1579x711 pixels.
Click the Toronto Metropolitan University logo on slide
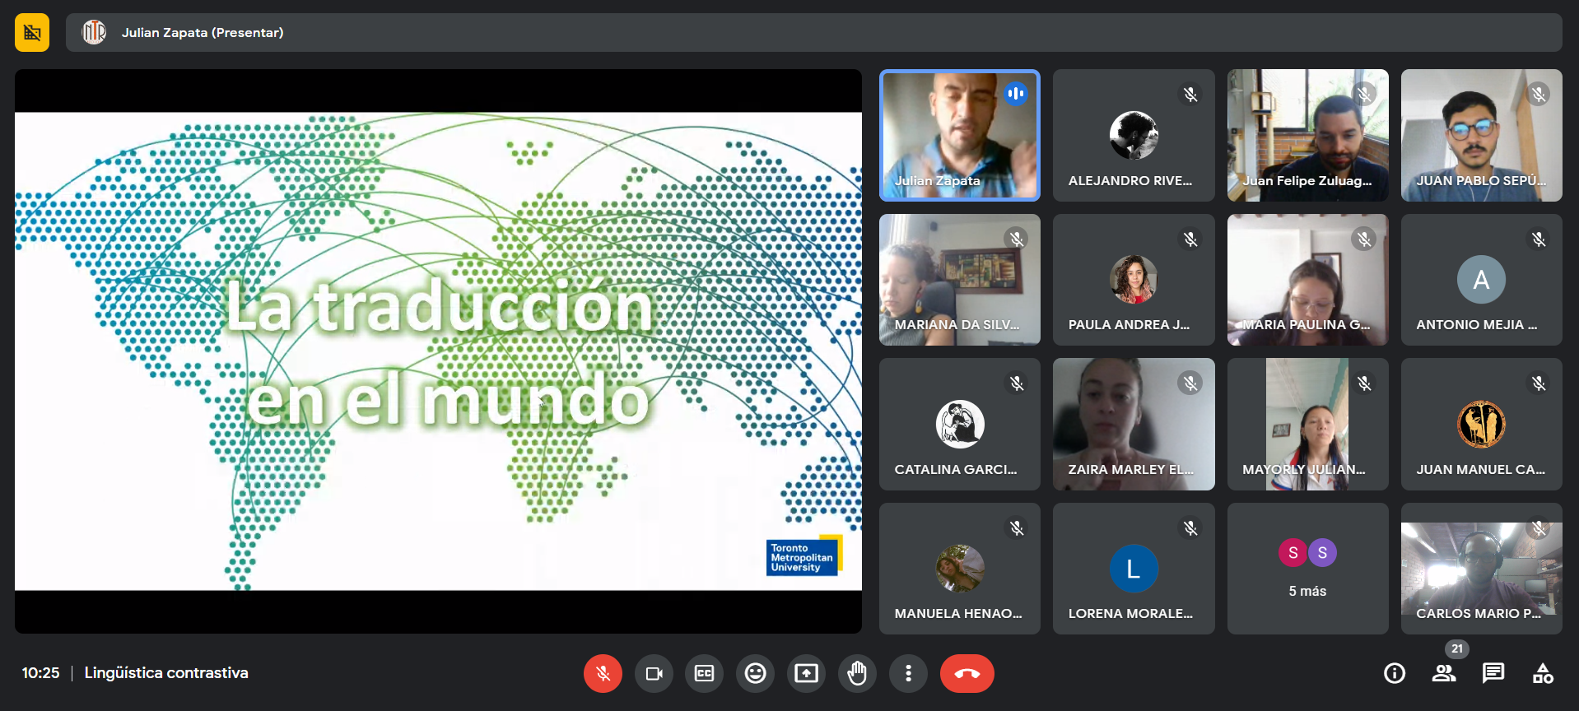804,556
